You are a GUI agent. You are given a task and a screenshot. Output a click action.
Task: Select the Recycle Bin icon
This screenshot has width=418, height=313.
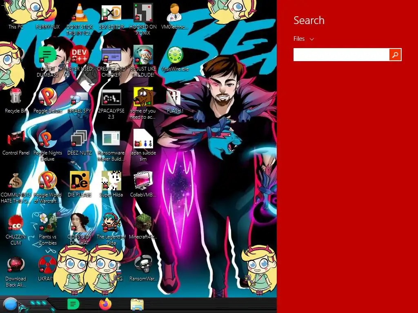16,96
